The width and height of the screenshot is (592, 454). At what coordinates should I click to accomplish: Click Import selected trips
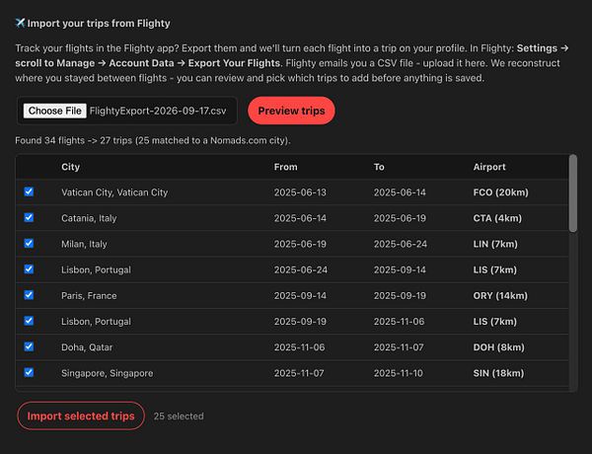[81, 416]
